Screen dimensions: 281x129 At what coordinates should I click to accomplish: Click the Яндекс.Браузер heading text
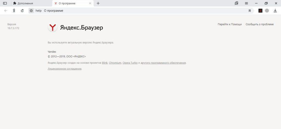(x=82, y=28)
